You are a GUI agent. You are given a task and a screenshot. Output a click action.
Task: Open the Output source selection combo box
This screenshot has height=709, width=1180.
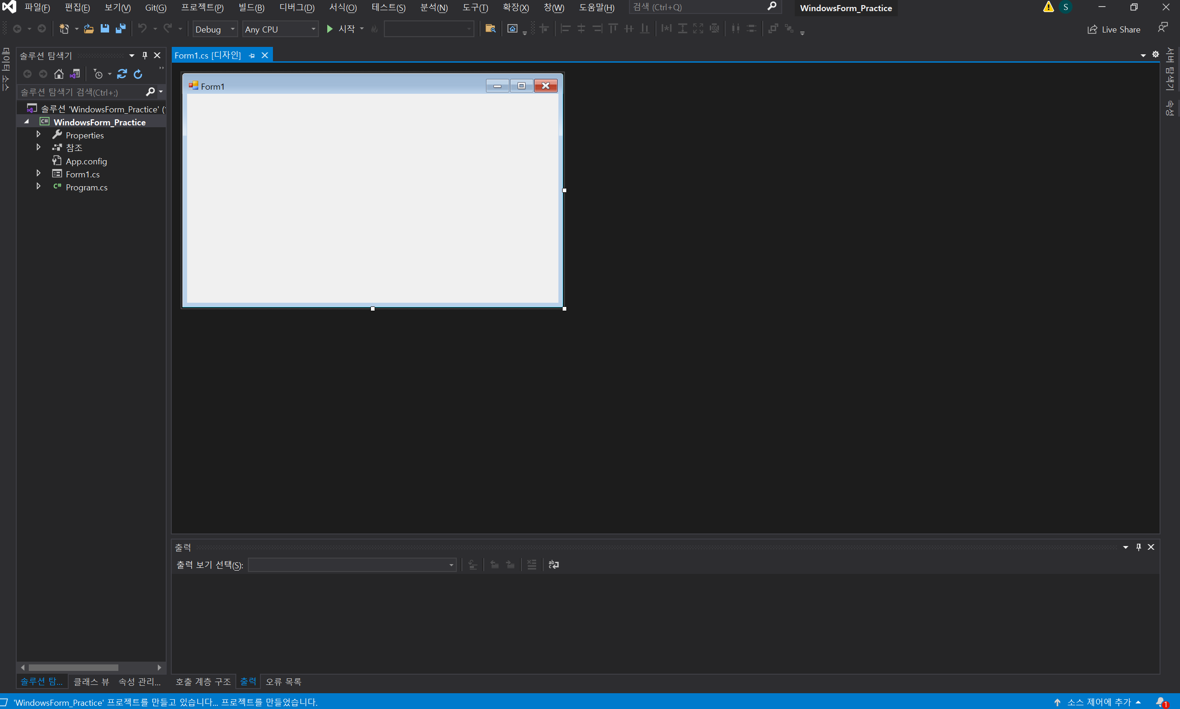tap(352, 565)
